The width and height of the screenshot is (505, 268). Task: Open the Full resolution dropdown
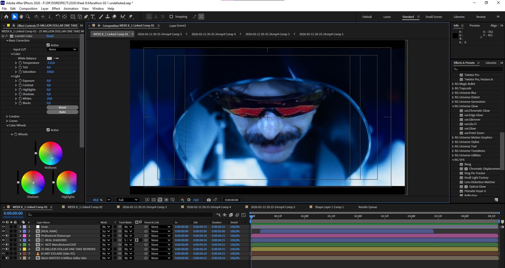128,200
